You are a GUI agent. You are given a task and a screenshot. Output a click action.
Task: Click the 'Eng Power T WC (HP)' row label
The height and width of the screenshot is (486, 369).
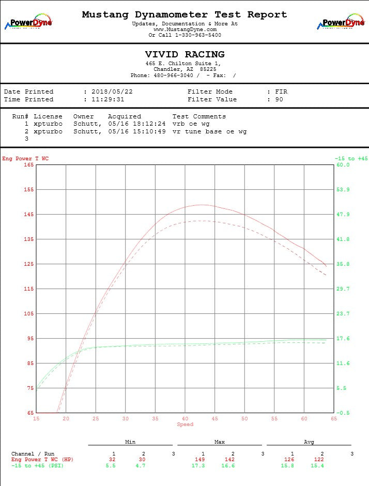pos(42,460)
